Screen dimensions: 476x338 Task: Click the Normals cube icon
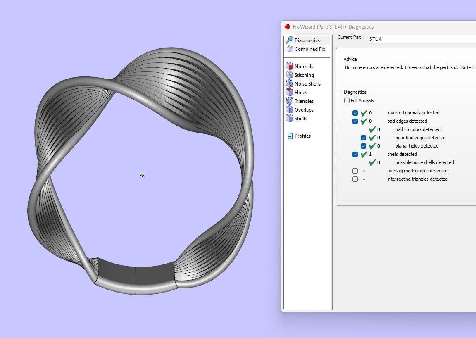[289, 66]
